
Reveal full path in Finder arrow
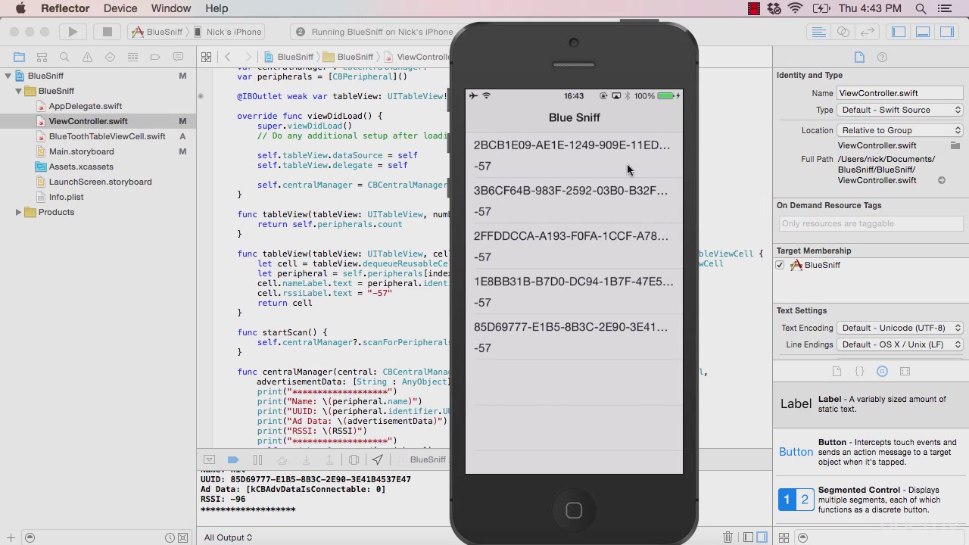click(x=942, y=180)
